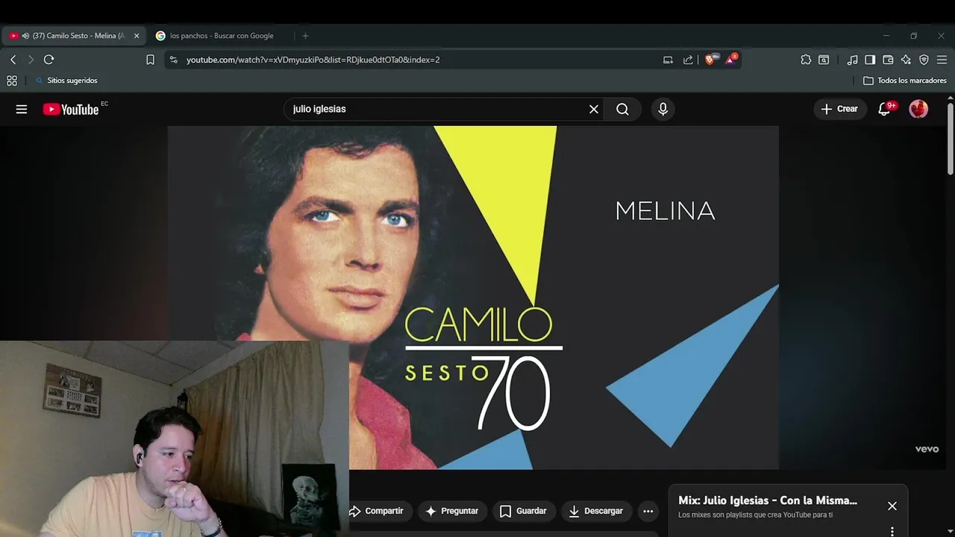
Task: Open the extensions puzzle icon
Action: (x=806, y=60)
